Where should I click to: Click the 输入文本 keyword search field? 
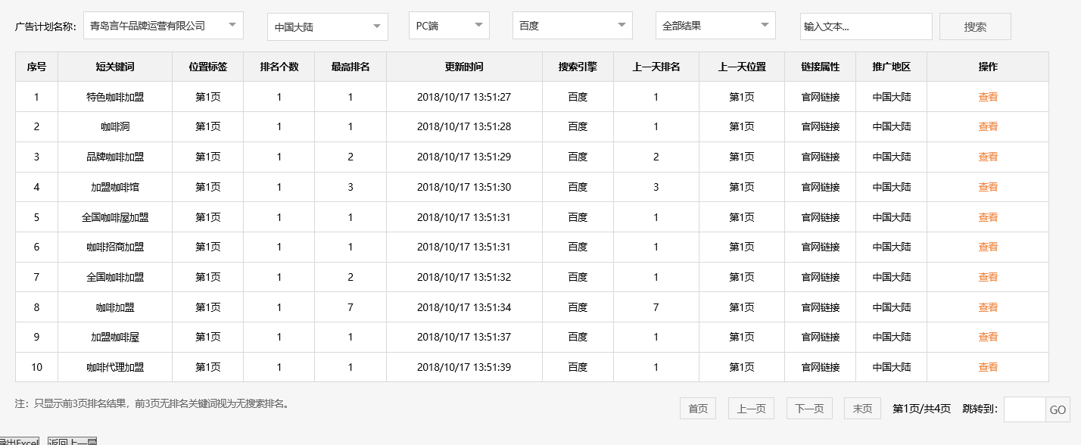(865, 26)
